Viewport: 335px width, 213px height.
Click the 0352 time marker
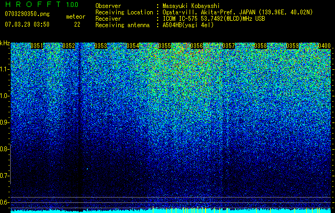point(69,46)
